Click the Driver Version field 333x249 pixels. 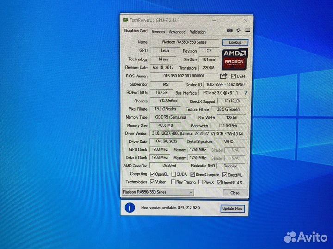197,134
